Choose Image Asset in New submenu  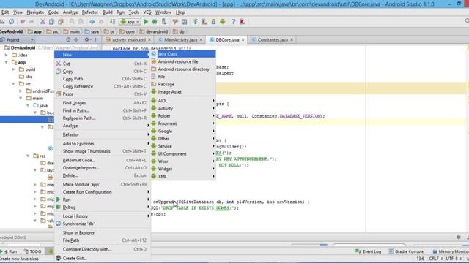tap(182, 92)
